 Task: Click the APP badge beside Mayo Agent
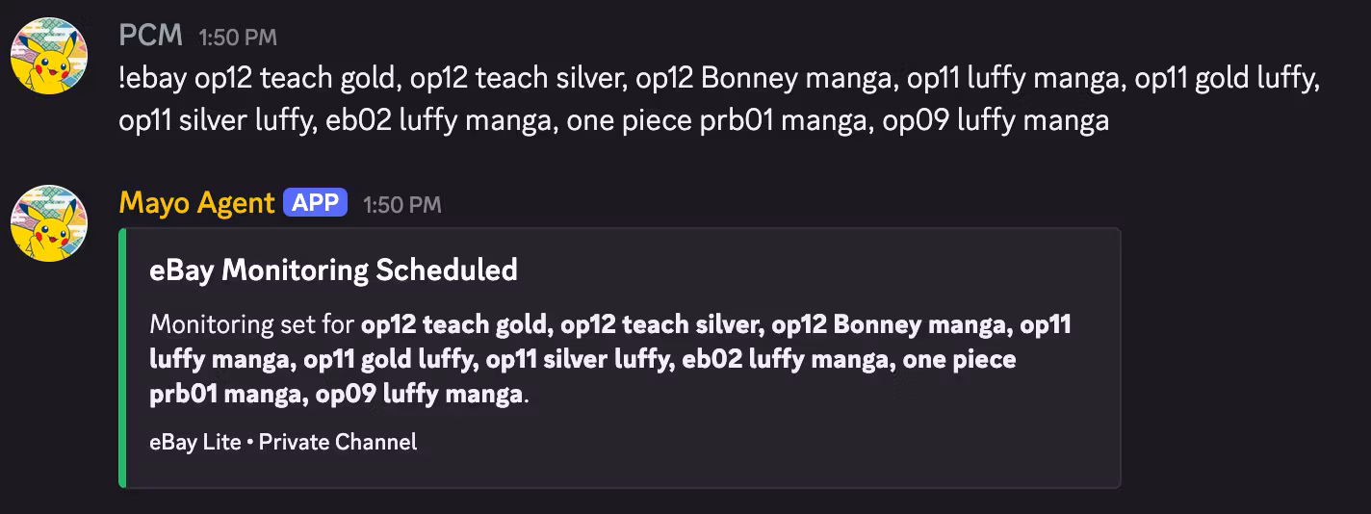click(315, 203)
